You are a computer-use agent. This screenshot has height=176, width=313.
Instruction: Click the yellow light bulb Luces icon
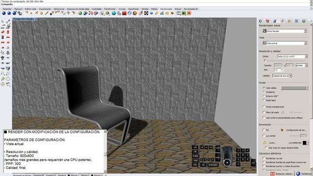tap(265, 143)
